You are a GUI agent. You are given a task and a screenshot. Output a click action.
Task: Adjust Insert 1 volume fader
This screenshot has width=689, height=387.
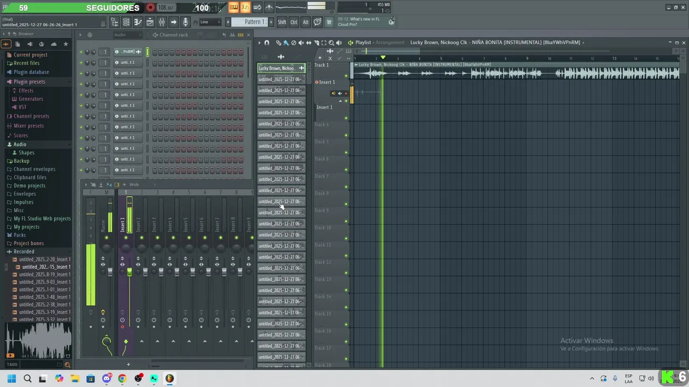(129, 273)
